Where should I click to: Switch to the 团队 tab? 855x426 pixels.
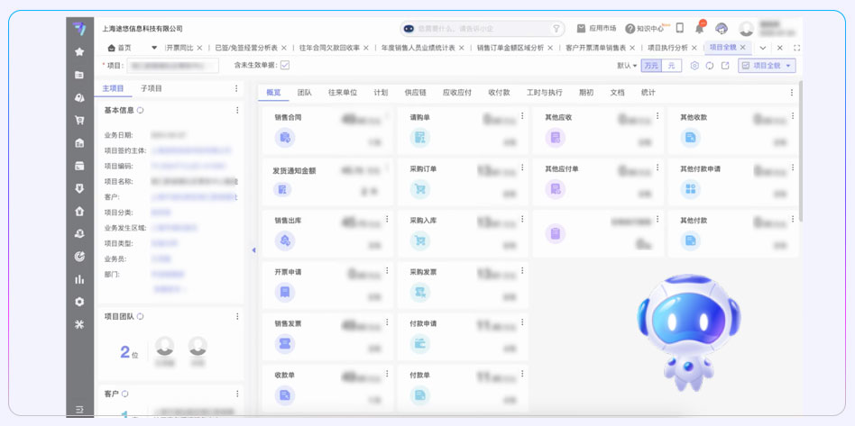[x=305, y=93]
